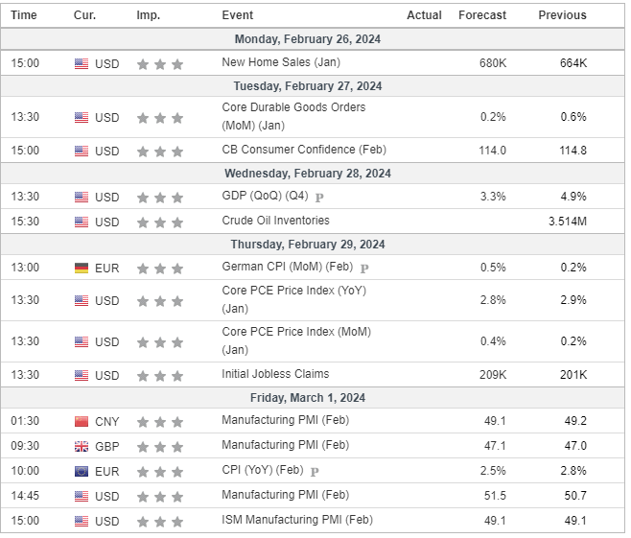This screenshot has height=538, width=631.
Task: Click the US flag icon in the New Home Sales row
Action: pyautogui.click(x=82, y=63)
